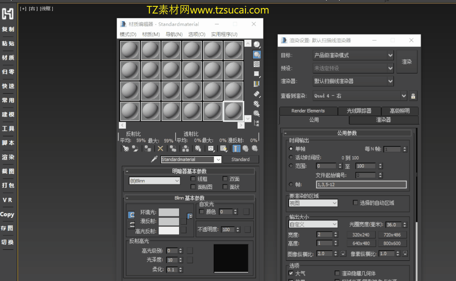Screen dimensions: 456x281
Task: Click the 渲染 render button
Action: pos(407,62)
